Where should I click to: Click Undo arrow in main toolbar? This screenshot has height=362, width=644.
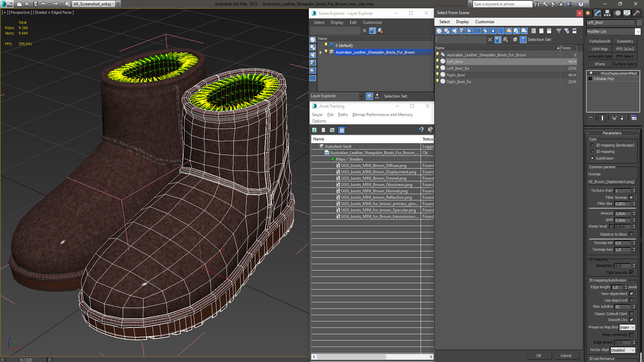(44, 4)
